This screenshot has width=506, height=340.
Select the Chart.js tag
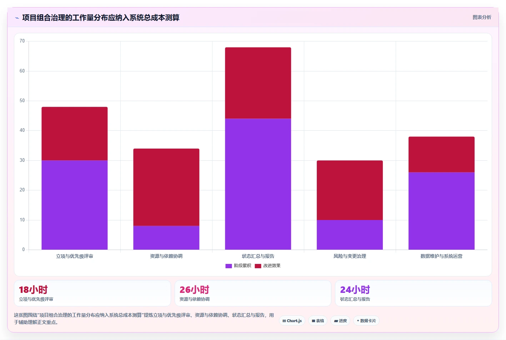[292, 321]
